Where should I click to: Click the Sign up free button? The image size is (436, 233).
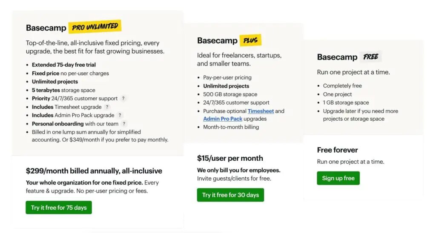pos(338,178)
